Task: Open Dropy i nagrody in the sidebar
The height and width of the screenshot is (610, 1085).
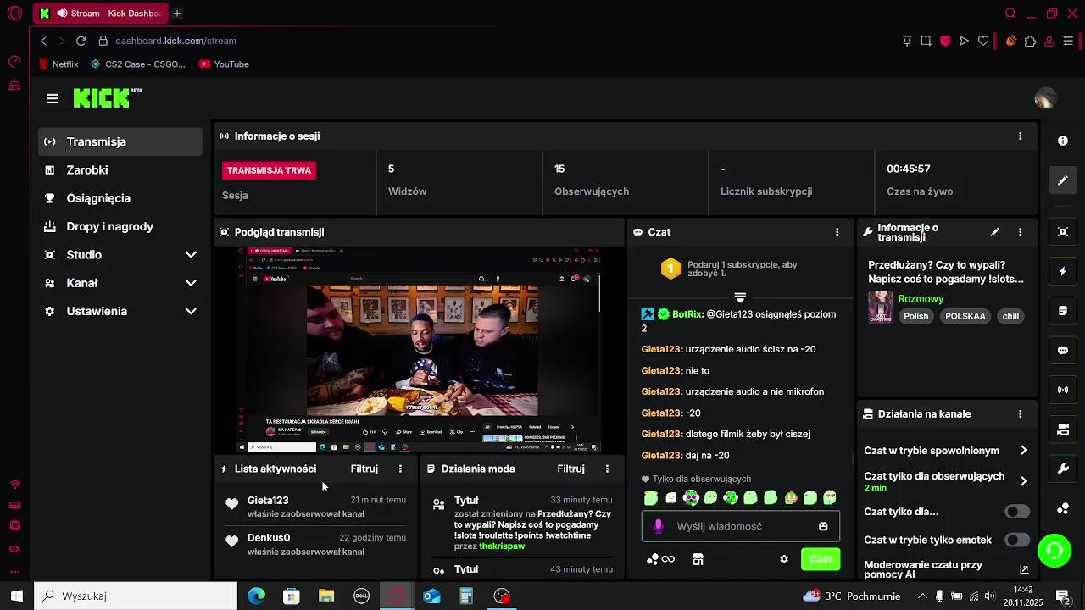Action: (x=120, y=226)
